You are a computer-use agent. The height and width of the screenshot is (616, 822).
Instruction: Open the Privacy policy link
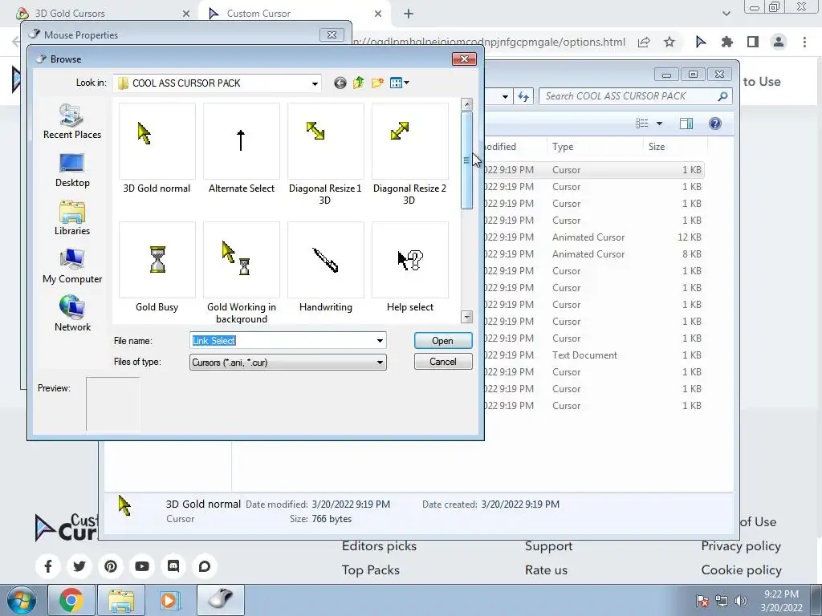coord(741,545)
